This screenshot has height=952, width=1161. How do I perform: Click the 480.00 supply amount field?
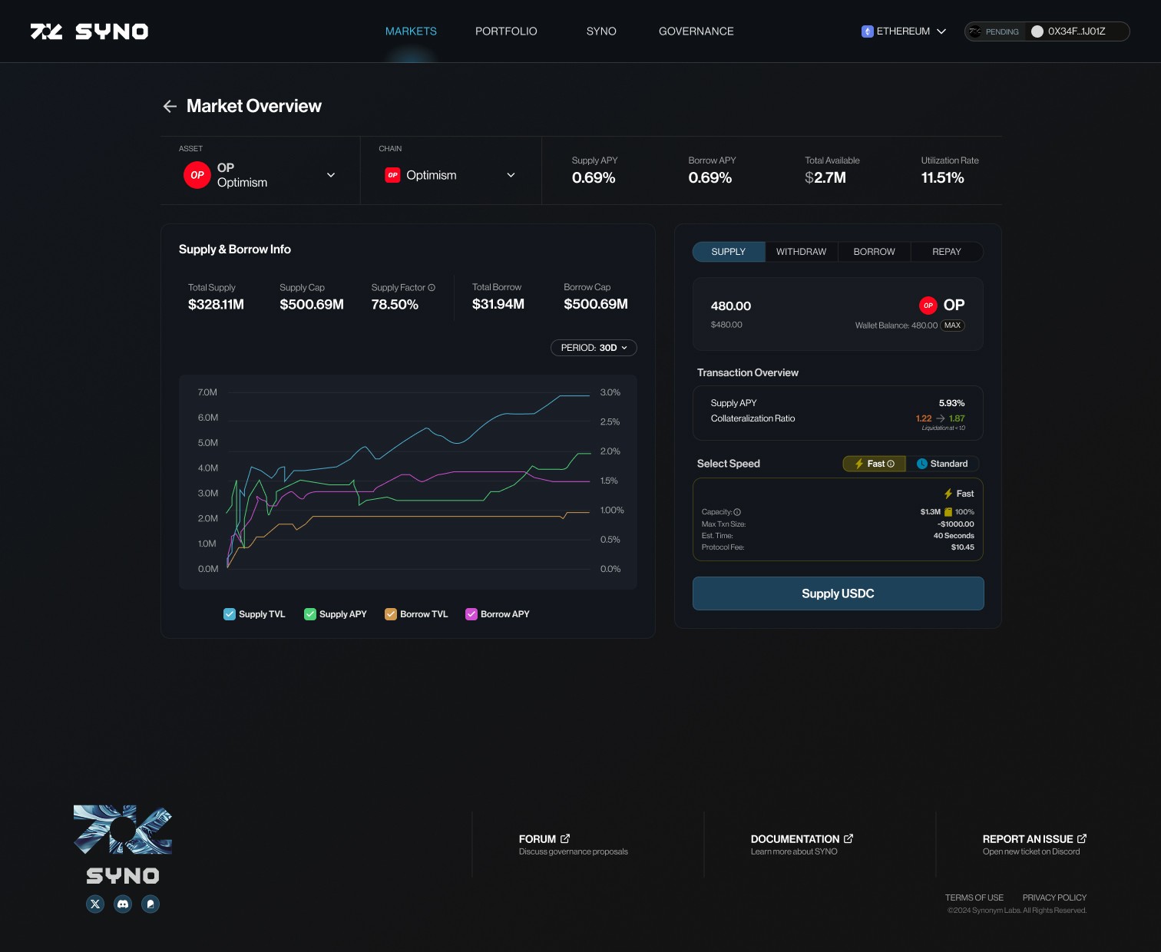[x=731, y=306]
